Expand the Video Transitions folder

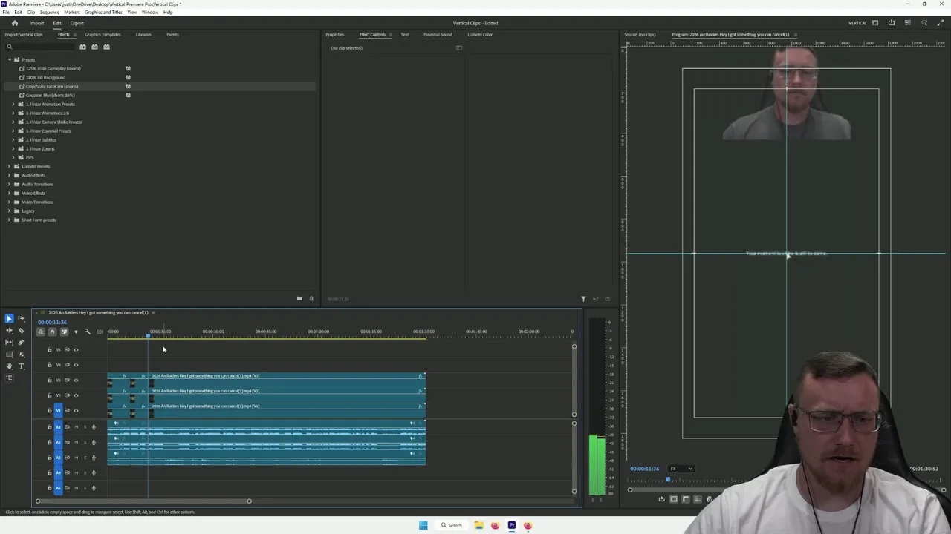[x=10, y=202]
